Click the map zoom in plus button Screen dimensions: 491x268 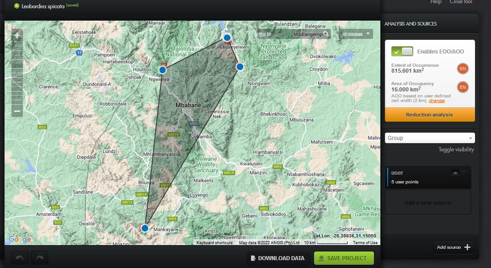17,36
